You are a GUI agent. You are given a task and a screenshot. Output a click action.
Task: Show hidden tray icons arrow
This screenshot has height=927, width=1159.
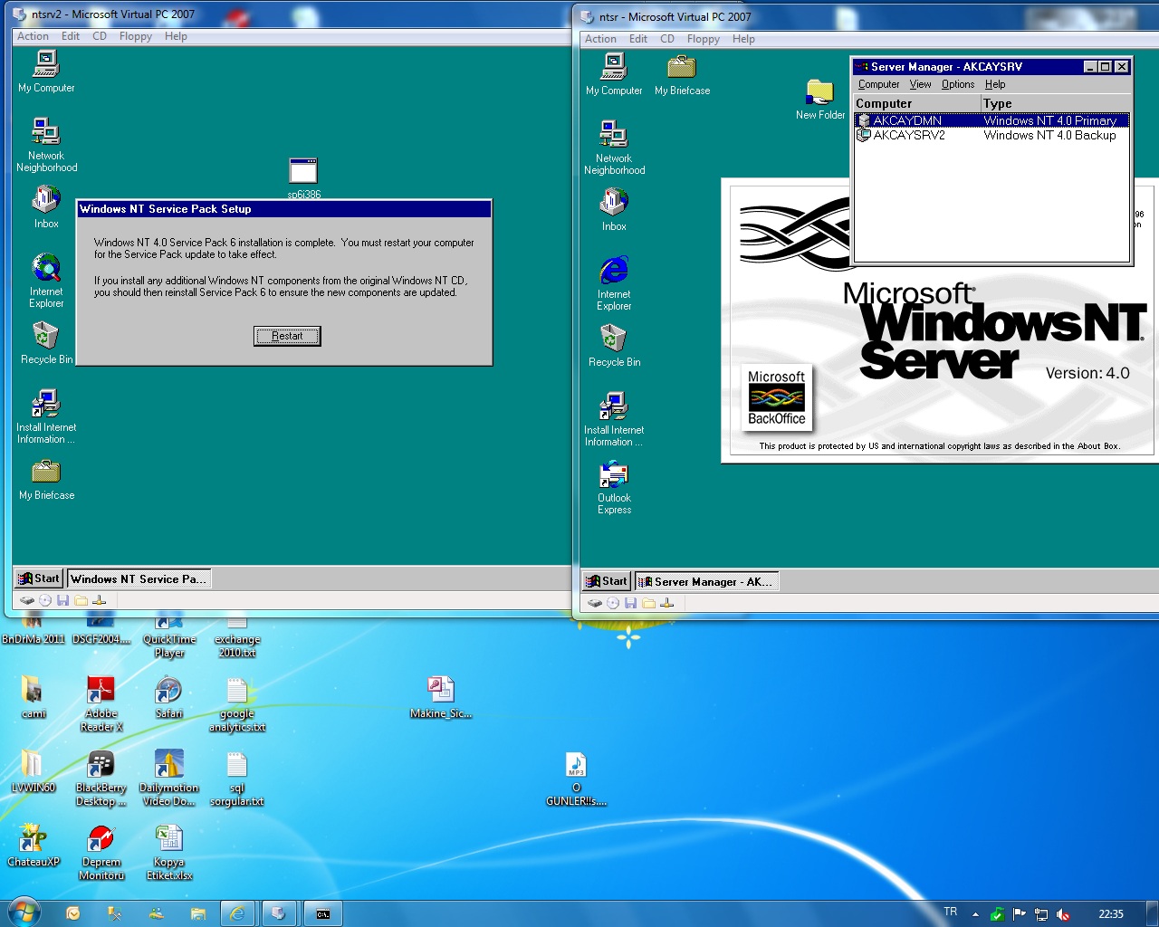(x=975, y=914)
